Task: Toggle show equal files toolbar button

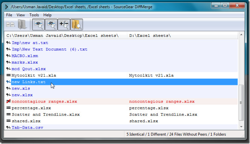Action: (38, 24)
